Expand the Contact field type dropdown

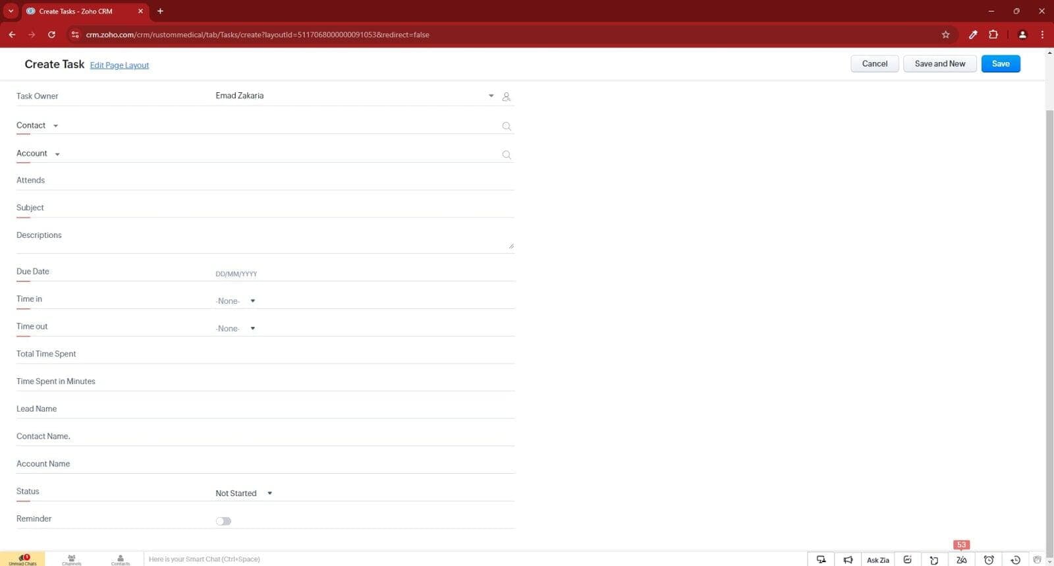55,126
